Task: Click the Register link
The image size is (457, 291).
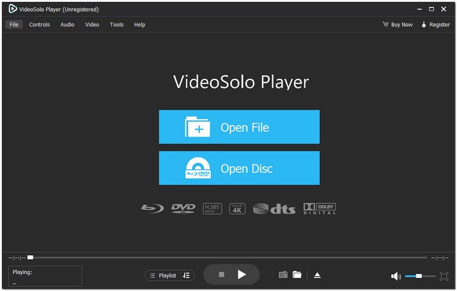Action: 435,25
